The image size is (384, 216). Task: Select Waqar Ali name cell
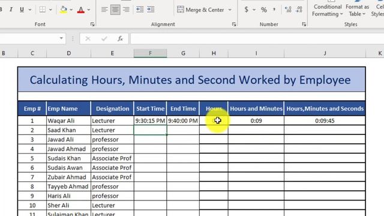68,121
